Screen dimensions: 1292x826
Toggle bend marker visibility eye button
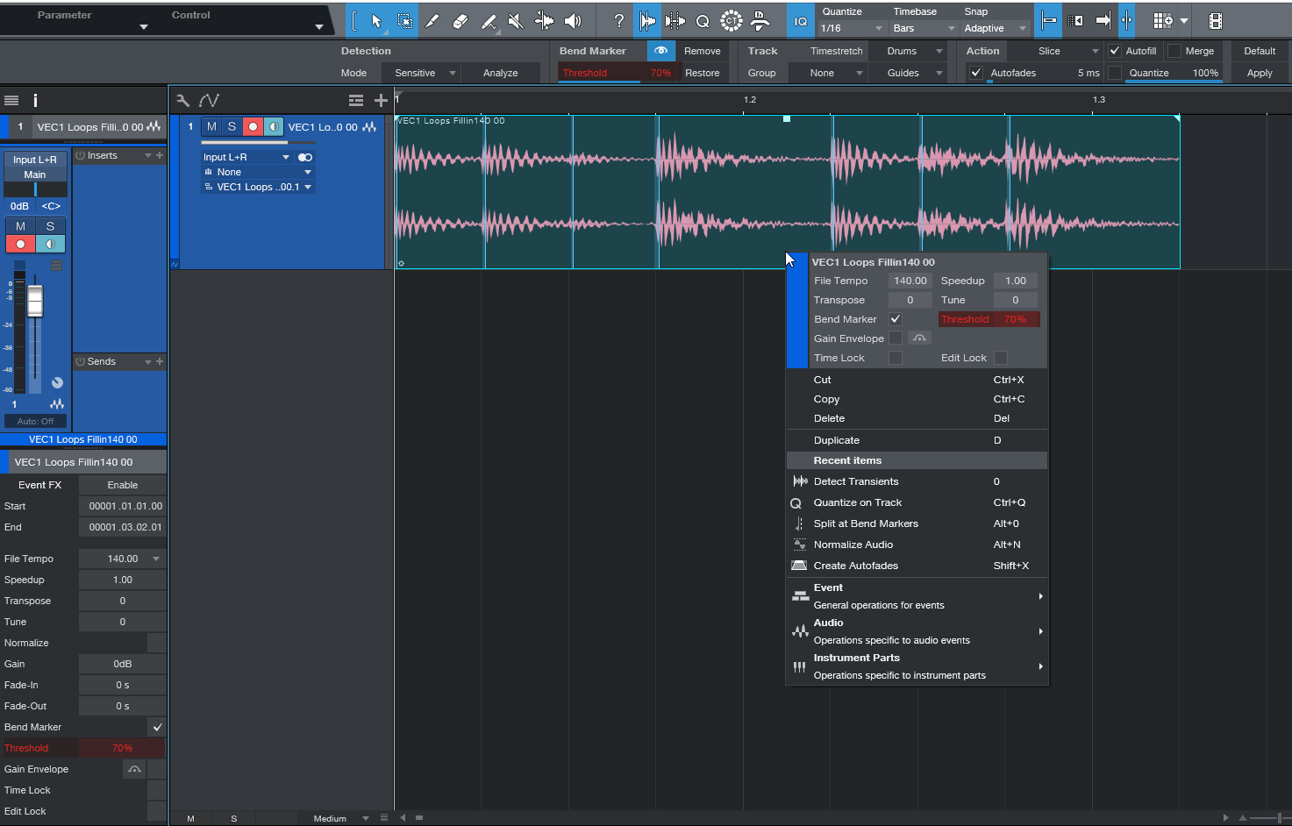click(660, 51)
